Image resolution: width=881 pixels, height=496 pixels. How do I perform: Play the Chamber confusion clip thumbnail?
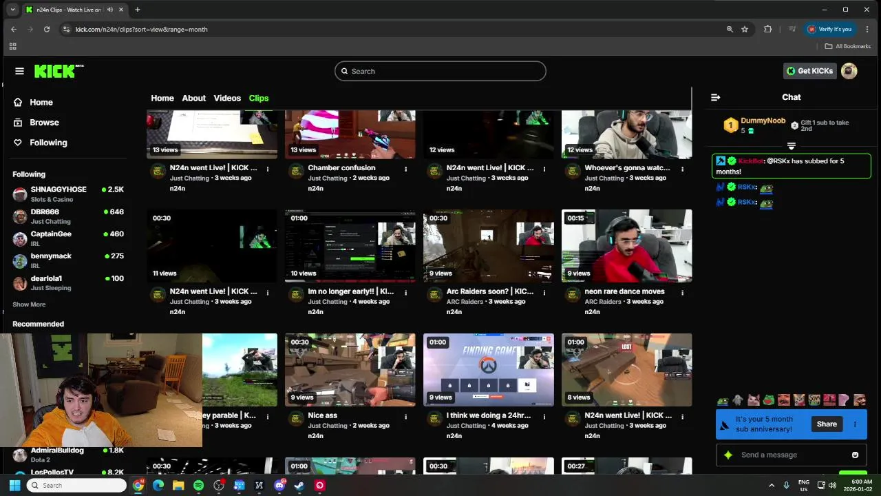(x=350, y=134)
